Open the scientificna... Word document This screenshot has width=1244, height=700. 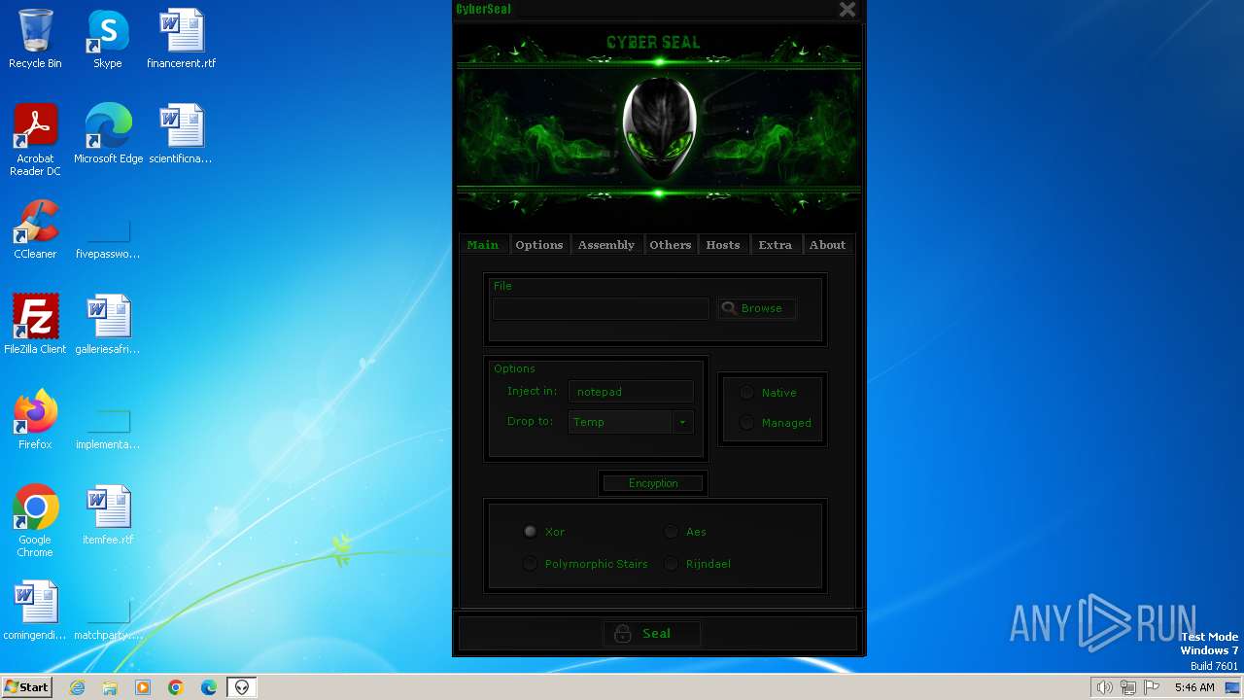[x=181, y=134]
